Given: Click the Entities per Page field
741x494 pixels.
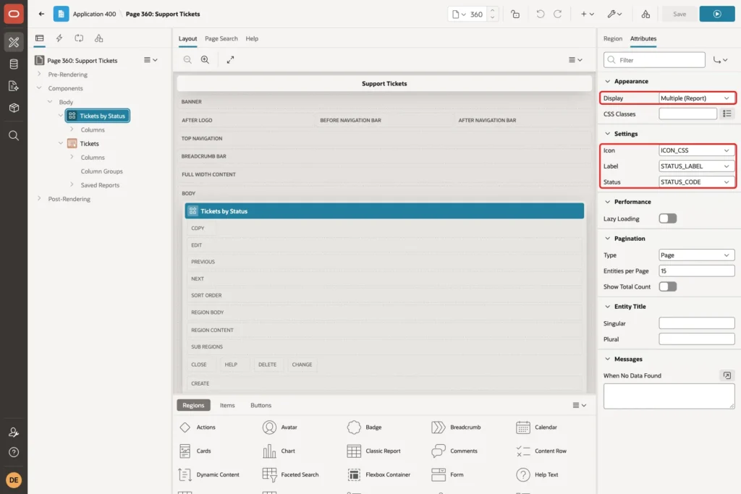Looking at the screenshot, I should pos(697,271).
